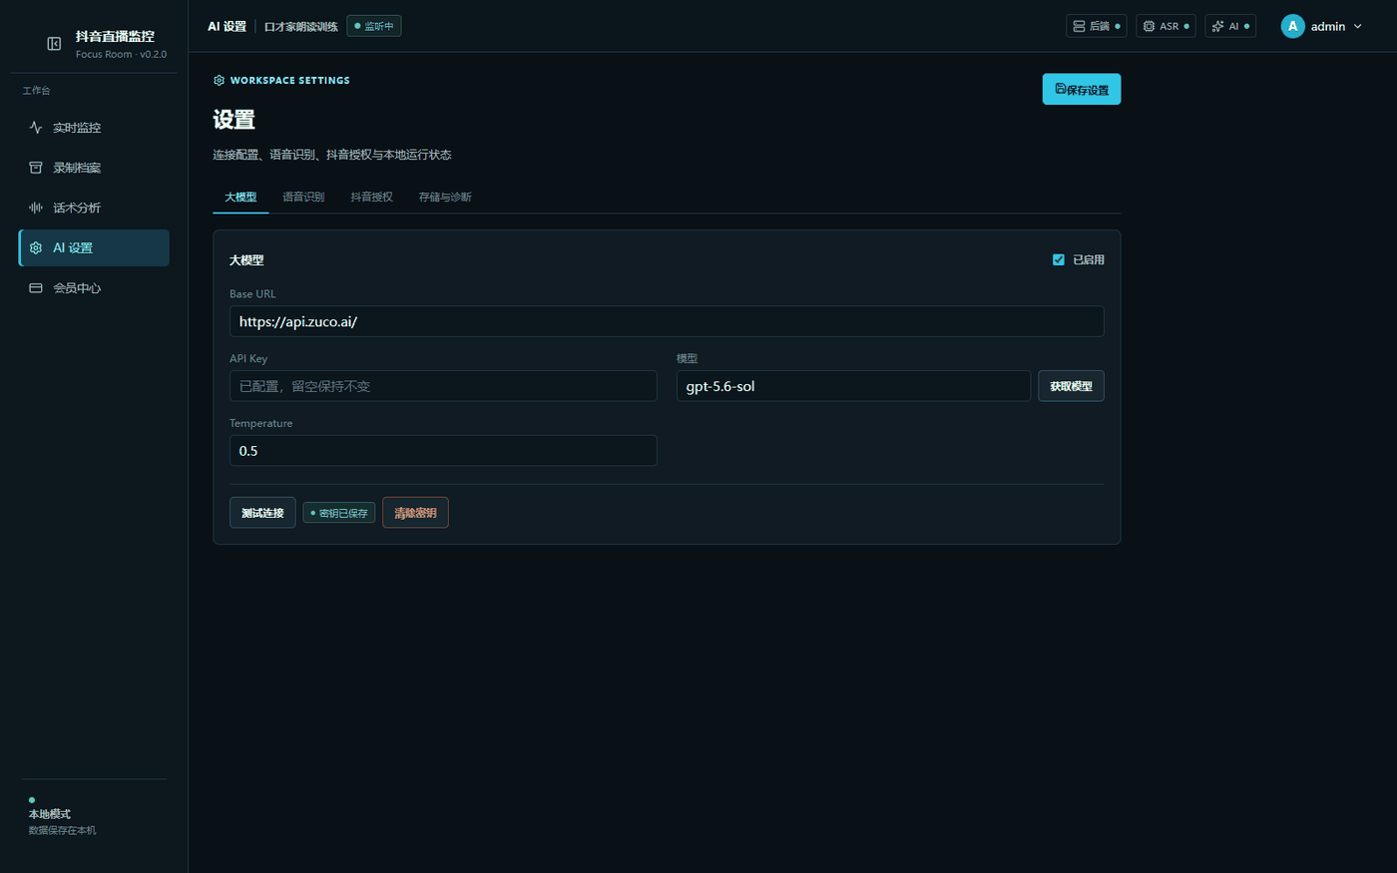Click the 获取模型 button
This screenshot has height=873, width=1397.
tap(1071, 386)
